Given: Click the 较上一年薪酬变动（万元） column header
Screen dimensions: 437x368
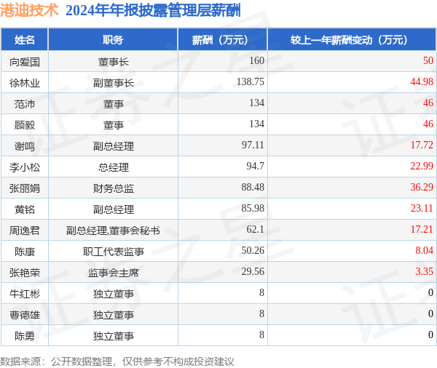Looking at the screenshot, I should point(352,40).
